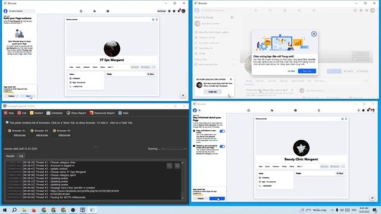Open Windows taskbar search
The height and width of the screenshot is (214, 381).
pyautogui.click(x=14, y=210)
